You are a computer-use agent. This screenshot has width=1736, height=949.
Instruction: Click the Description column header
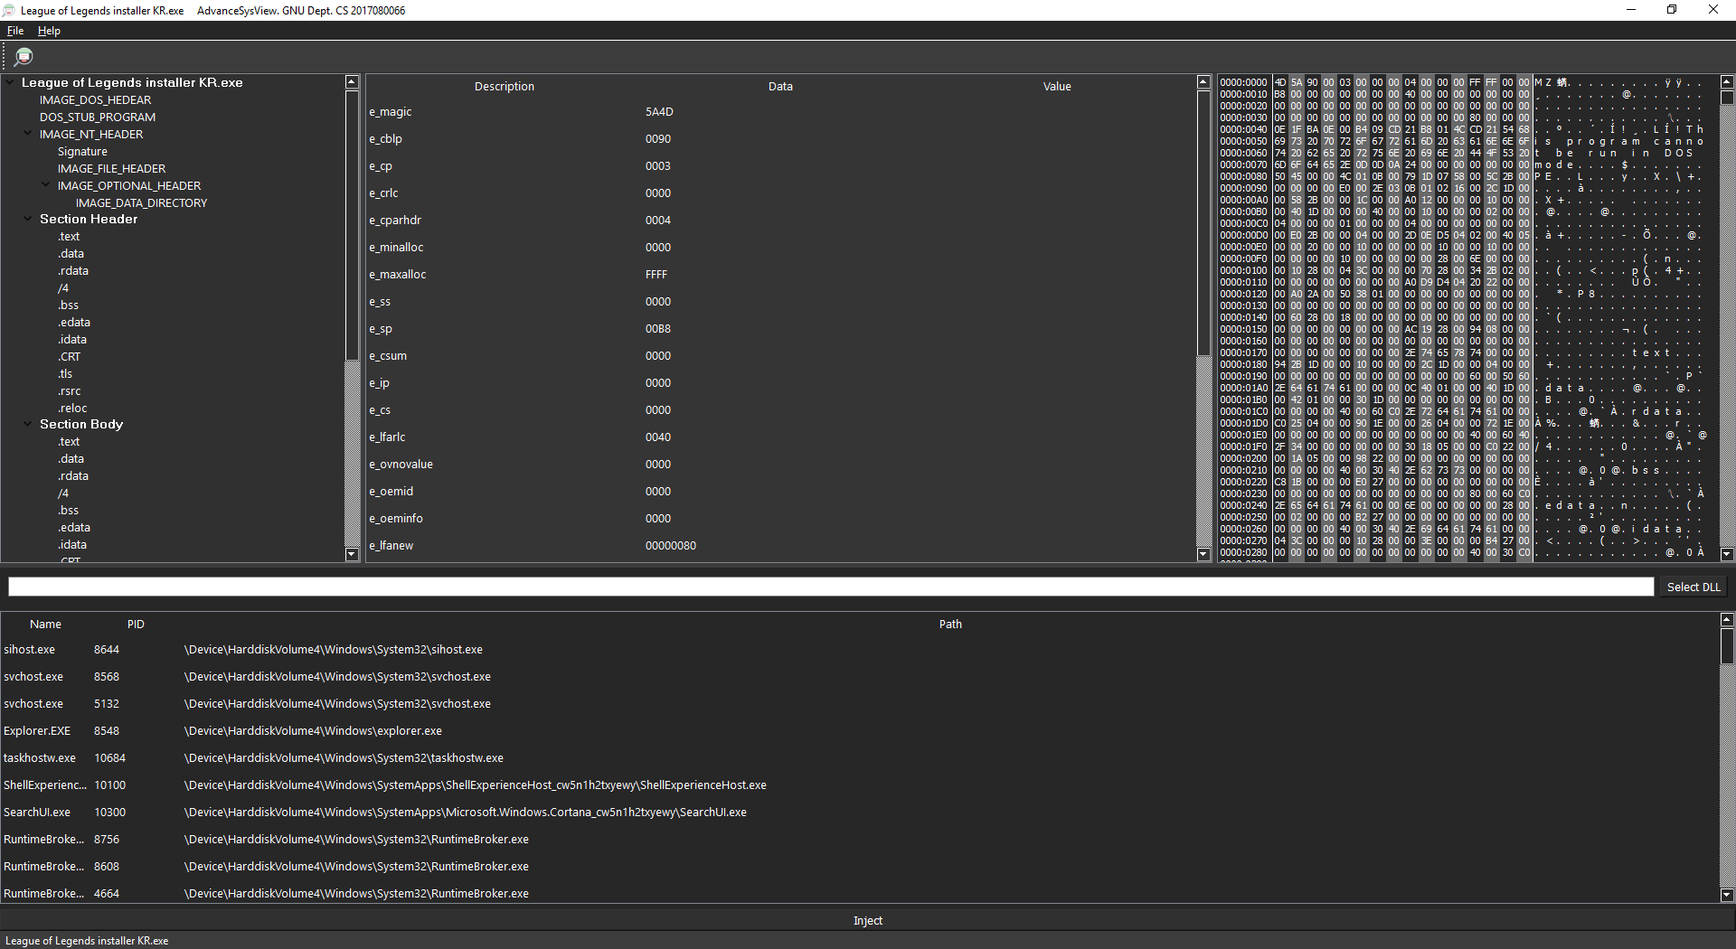505,87
